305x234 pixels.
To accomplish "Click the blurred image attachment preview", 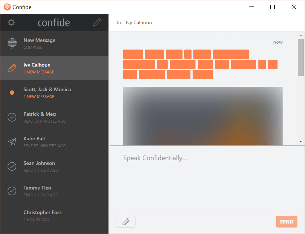I will [203, 116].
